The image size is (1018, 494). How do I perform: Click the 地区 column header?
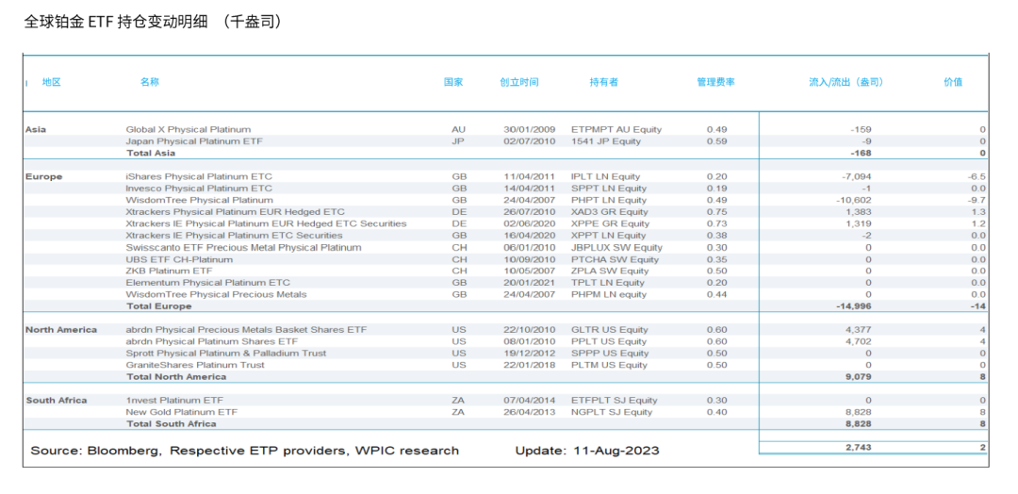(51, 82)
